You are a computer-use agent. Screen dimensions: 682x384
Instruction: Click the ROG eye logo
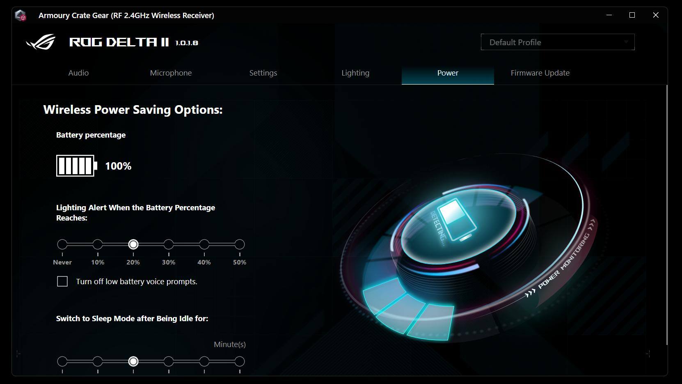coord(41,42)
